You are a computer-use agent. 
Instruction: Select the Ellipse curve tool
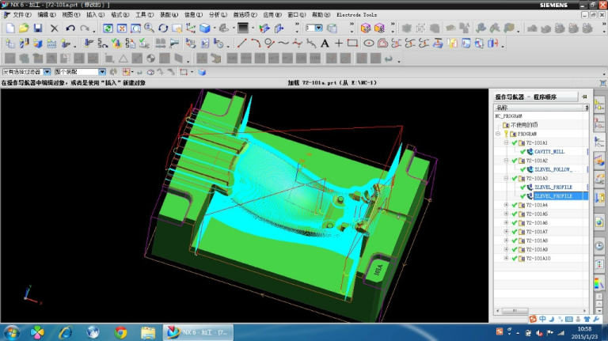[369, 44]
